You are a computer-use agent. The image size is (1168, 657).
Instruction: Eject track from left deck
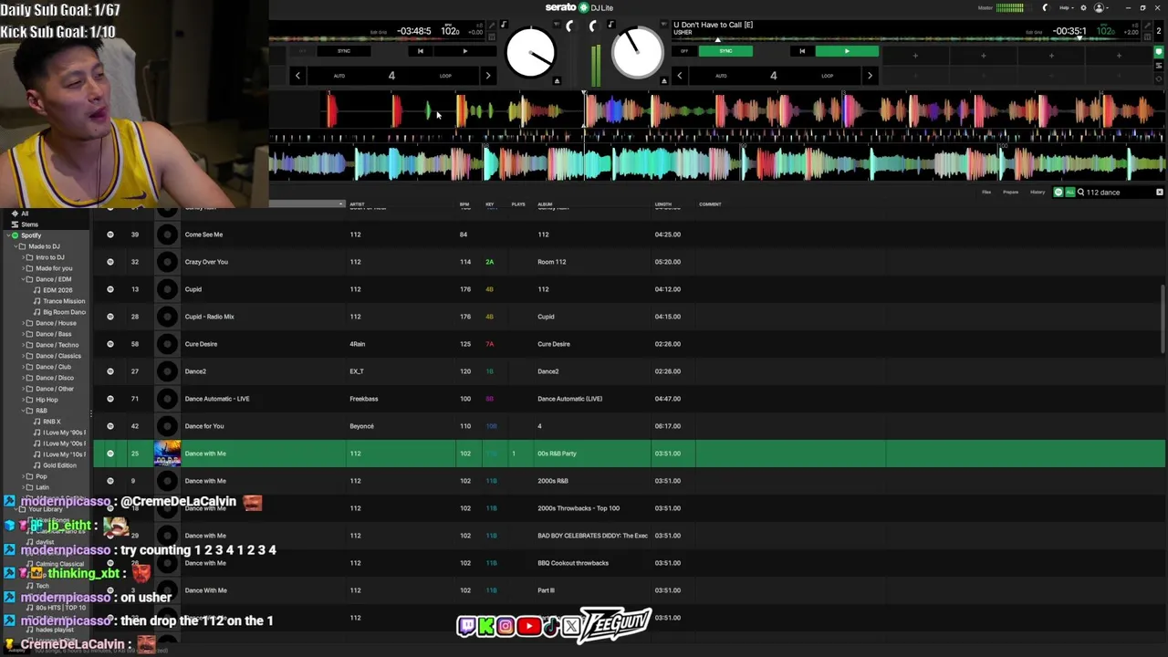tap(557, 81)
